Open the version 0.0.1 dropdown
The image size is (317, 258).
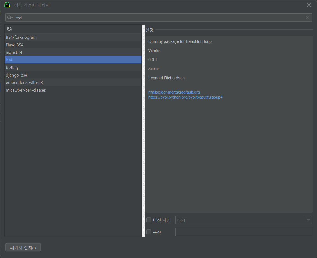243,220
